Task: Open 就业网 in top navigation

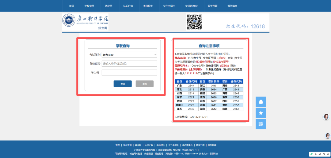Action: tap(109, 6)
